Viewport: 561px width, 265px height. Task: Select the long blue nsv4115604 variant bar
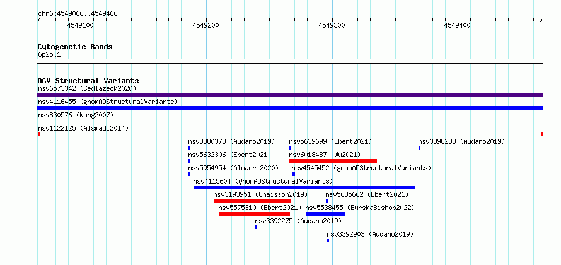click(304, 187)
